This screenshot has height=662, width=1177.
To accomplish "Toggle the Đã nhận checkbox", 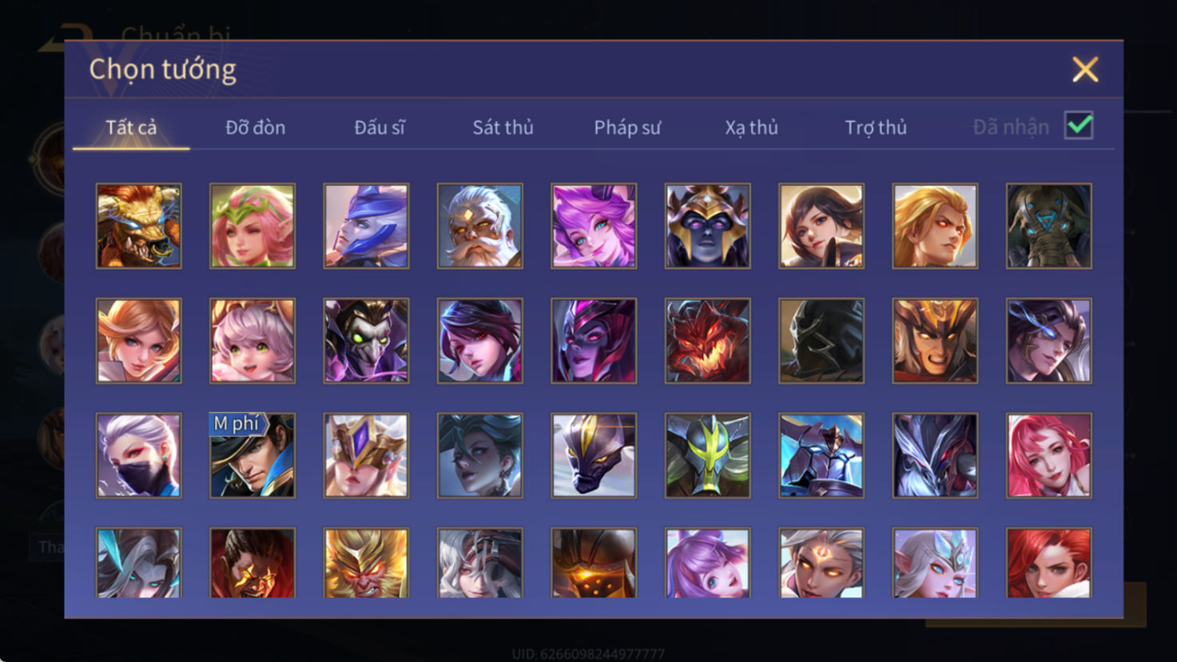I will point(1079,126).
